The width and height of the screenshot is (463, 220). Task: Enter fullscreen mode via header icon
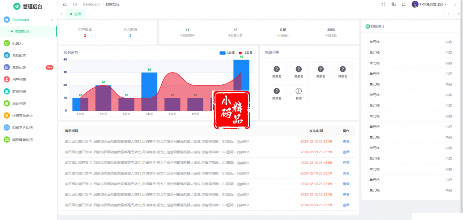click(383, 4)
